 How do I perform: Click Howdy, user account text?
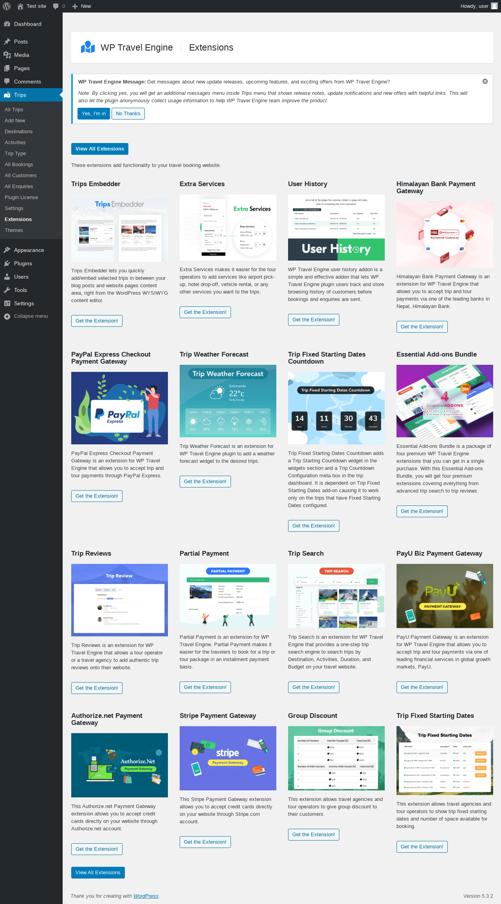point(474,6)
